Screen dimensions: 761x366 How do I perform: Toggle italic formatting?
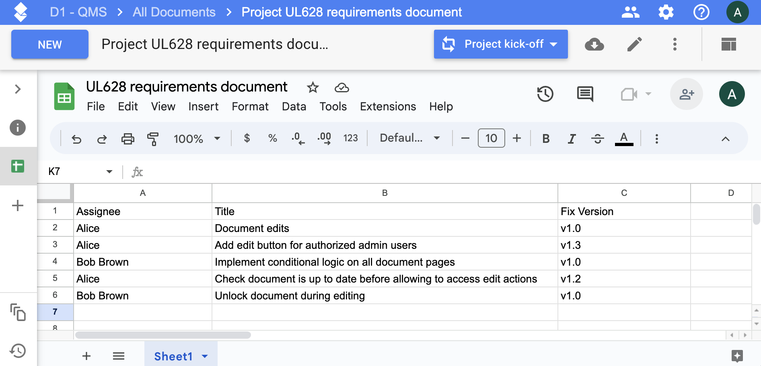pos(571,139)
